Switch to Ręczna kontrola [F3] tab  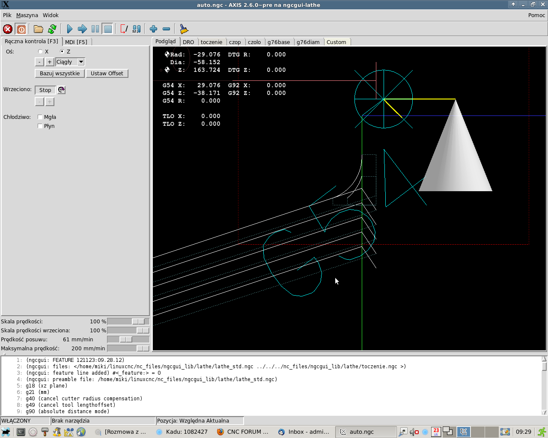pyautogui.click(x=31, y=41)
